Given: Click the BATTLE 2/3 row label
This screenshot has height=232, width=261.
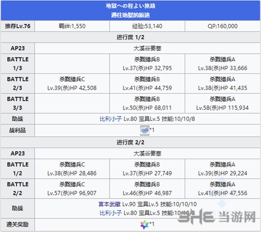Looking at the screenshot, I should [18, 83].
